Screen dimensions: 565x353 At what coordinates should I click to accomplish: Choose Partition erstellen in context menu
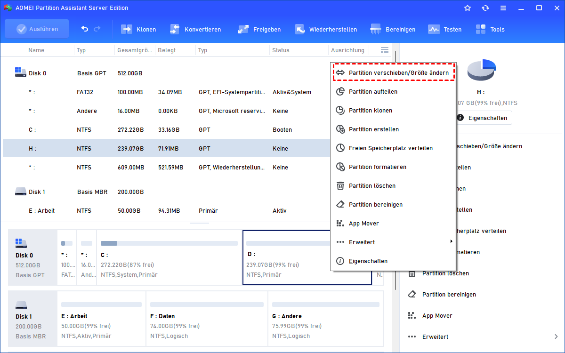click(x=394, y=129)
